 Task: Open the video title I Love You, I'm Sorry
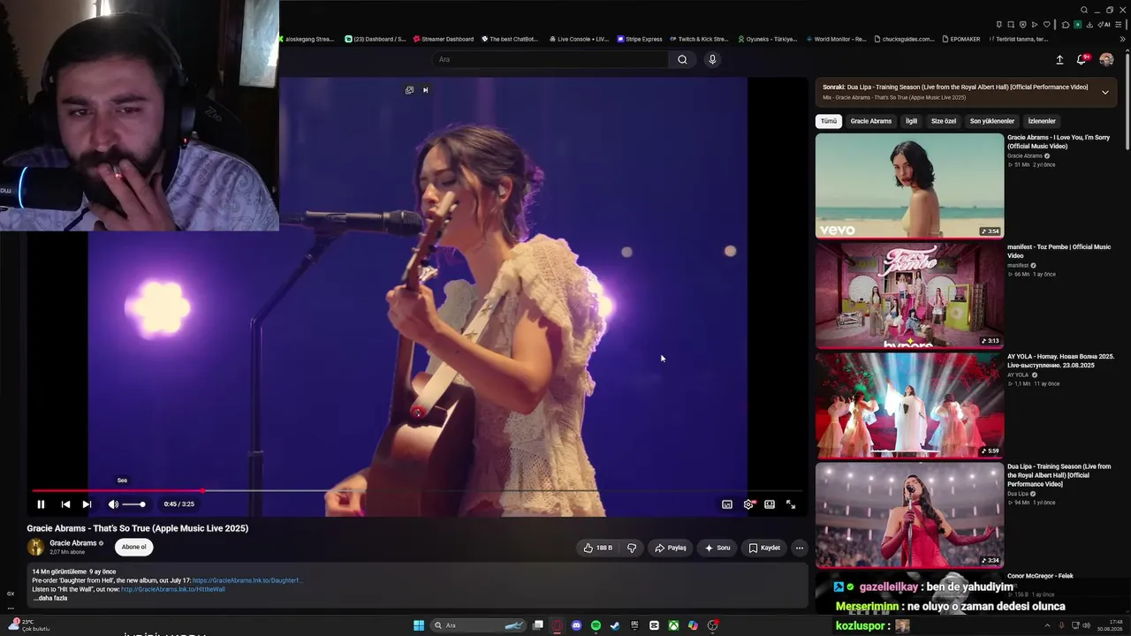click(1059, 141)
